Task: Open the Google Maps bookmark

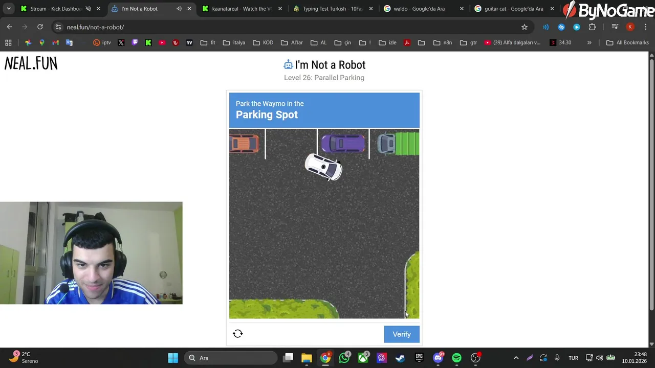Action: (42, 42)
